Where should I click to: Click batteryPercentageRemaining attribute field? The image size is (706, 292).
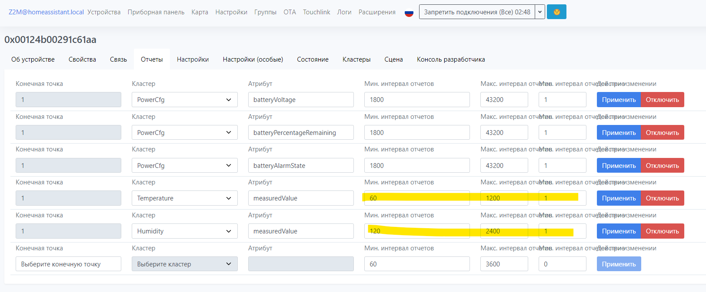click(x=301, y=133)
